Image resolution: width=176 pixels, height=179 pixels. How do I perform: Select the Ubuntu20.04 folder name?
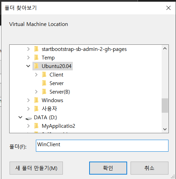56,66
